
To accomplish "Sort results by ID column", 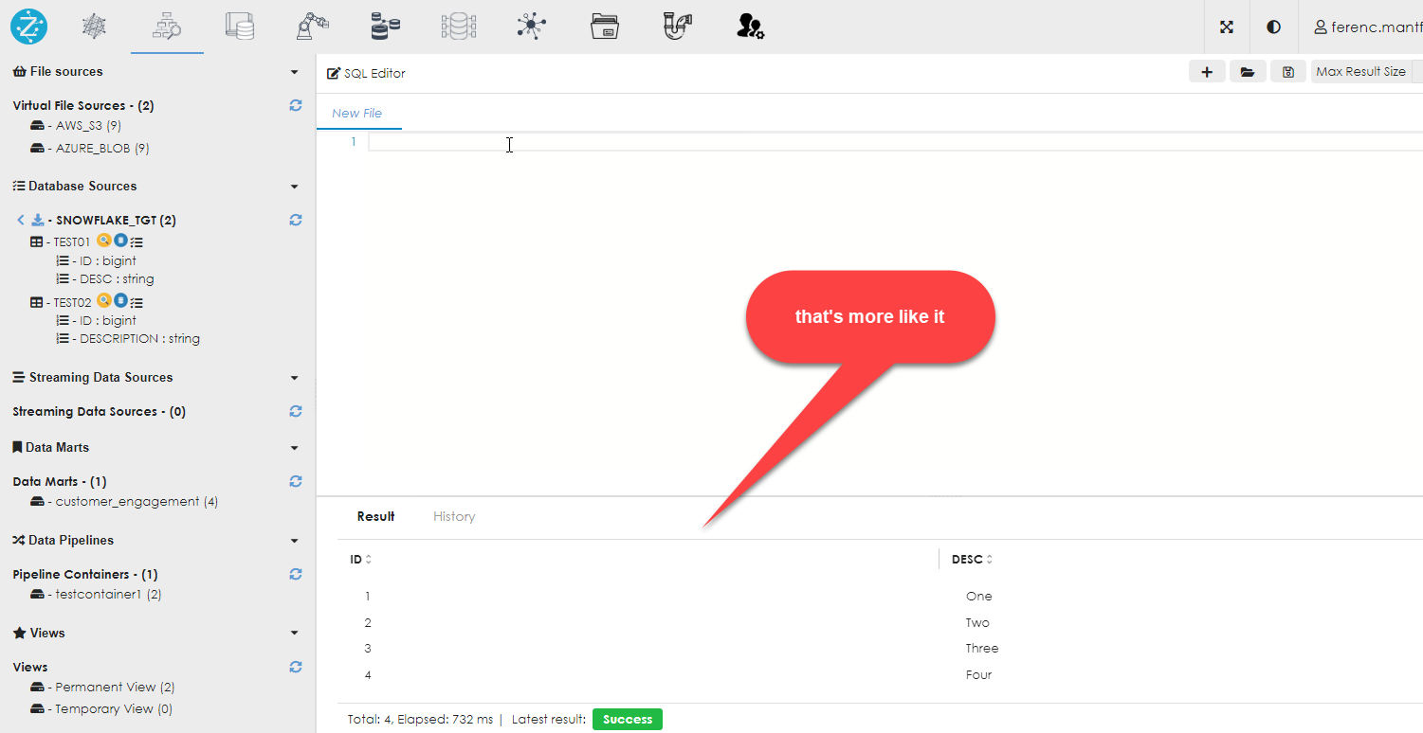I will (361, 559).
